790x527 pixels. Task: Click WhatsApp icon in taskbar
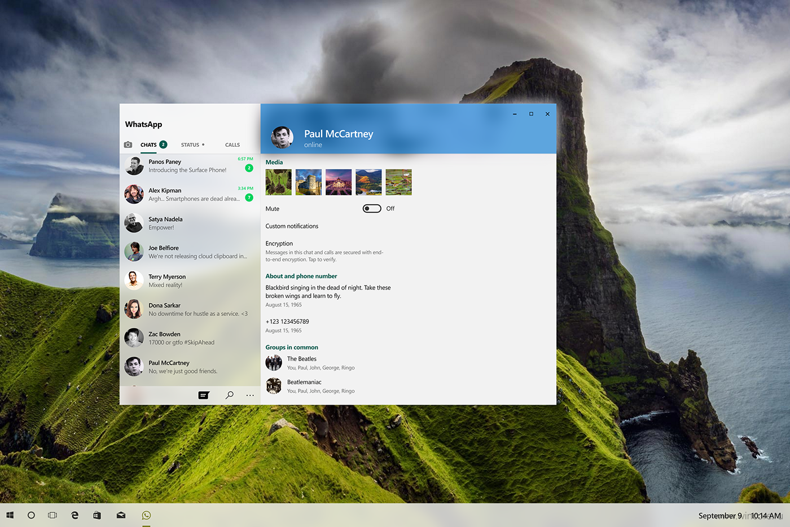146,515
